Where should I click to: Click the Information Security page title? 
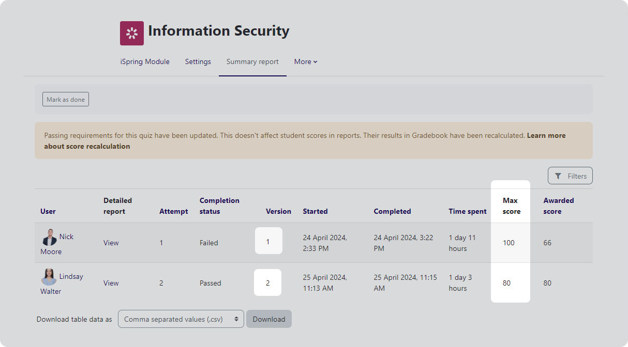point(218,31)
